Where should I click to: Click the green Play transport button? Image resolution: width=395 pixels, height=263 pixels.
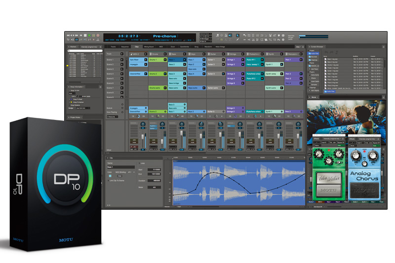[x=89, y=36]
